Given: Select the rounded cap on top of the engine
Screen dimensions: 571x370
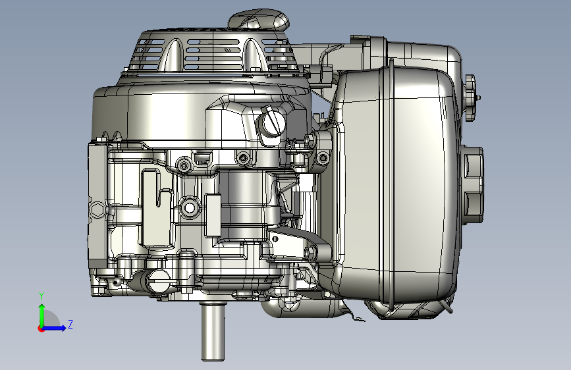Looking at the screenshot, I should 259,20.
